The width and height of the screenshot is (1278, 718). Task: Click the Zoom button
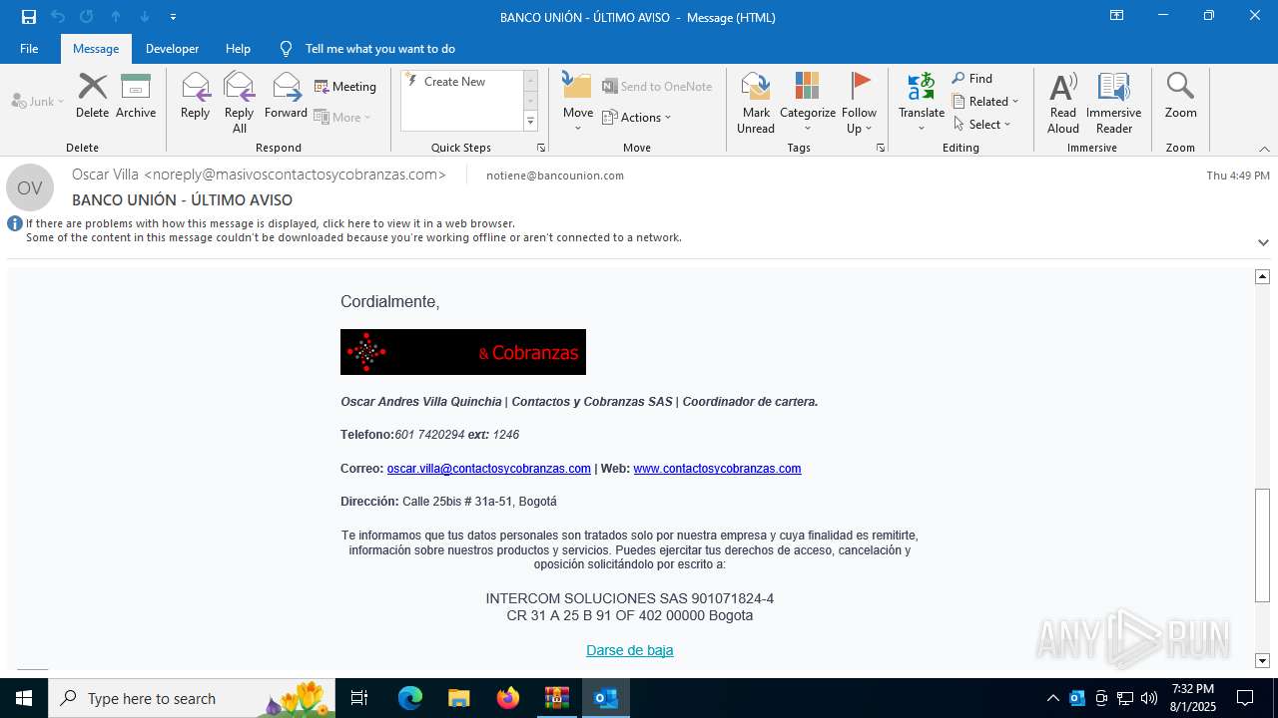pos(1180,97)
